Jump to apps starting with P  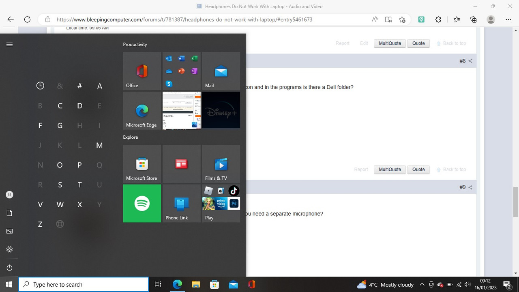click(x=79, y=165)
